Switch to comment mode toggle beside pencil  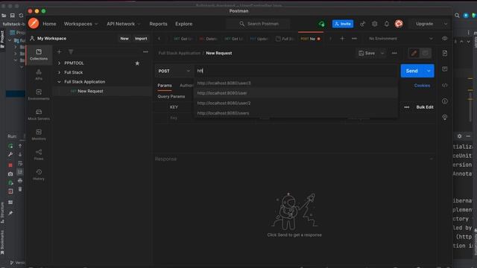(425, 53)
